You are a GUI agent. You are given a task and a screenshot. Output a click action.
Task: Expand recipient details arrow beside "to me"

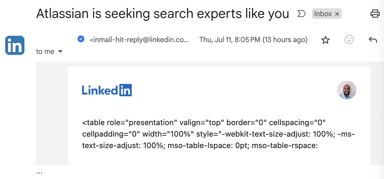[x=60, y=52]
